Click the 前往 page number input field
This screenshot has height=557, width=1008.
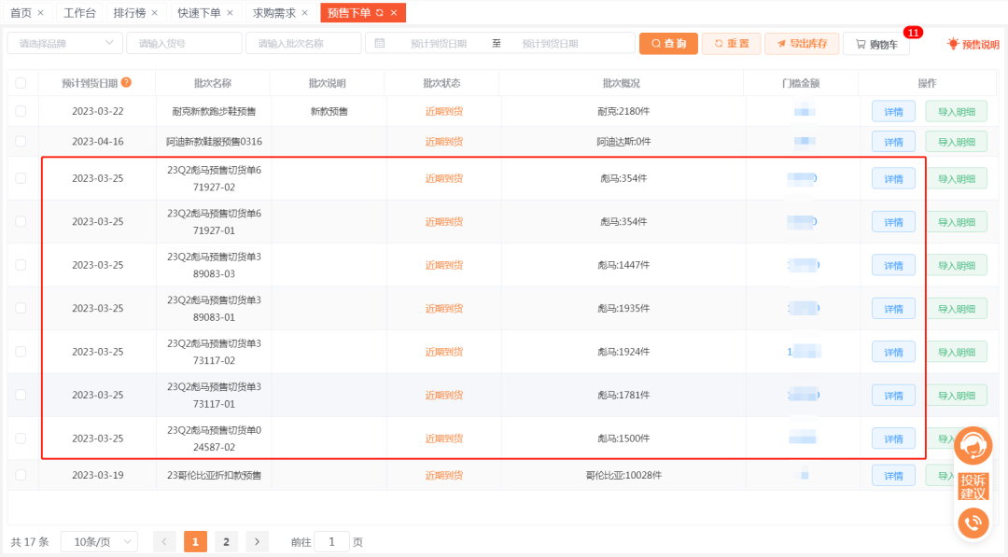point(331,541)
